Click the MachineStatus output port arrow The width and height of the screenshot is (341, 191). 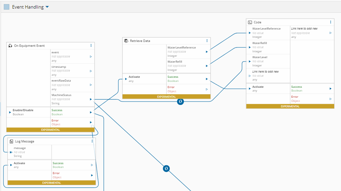pos(91,99)
